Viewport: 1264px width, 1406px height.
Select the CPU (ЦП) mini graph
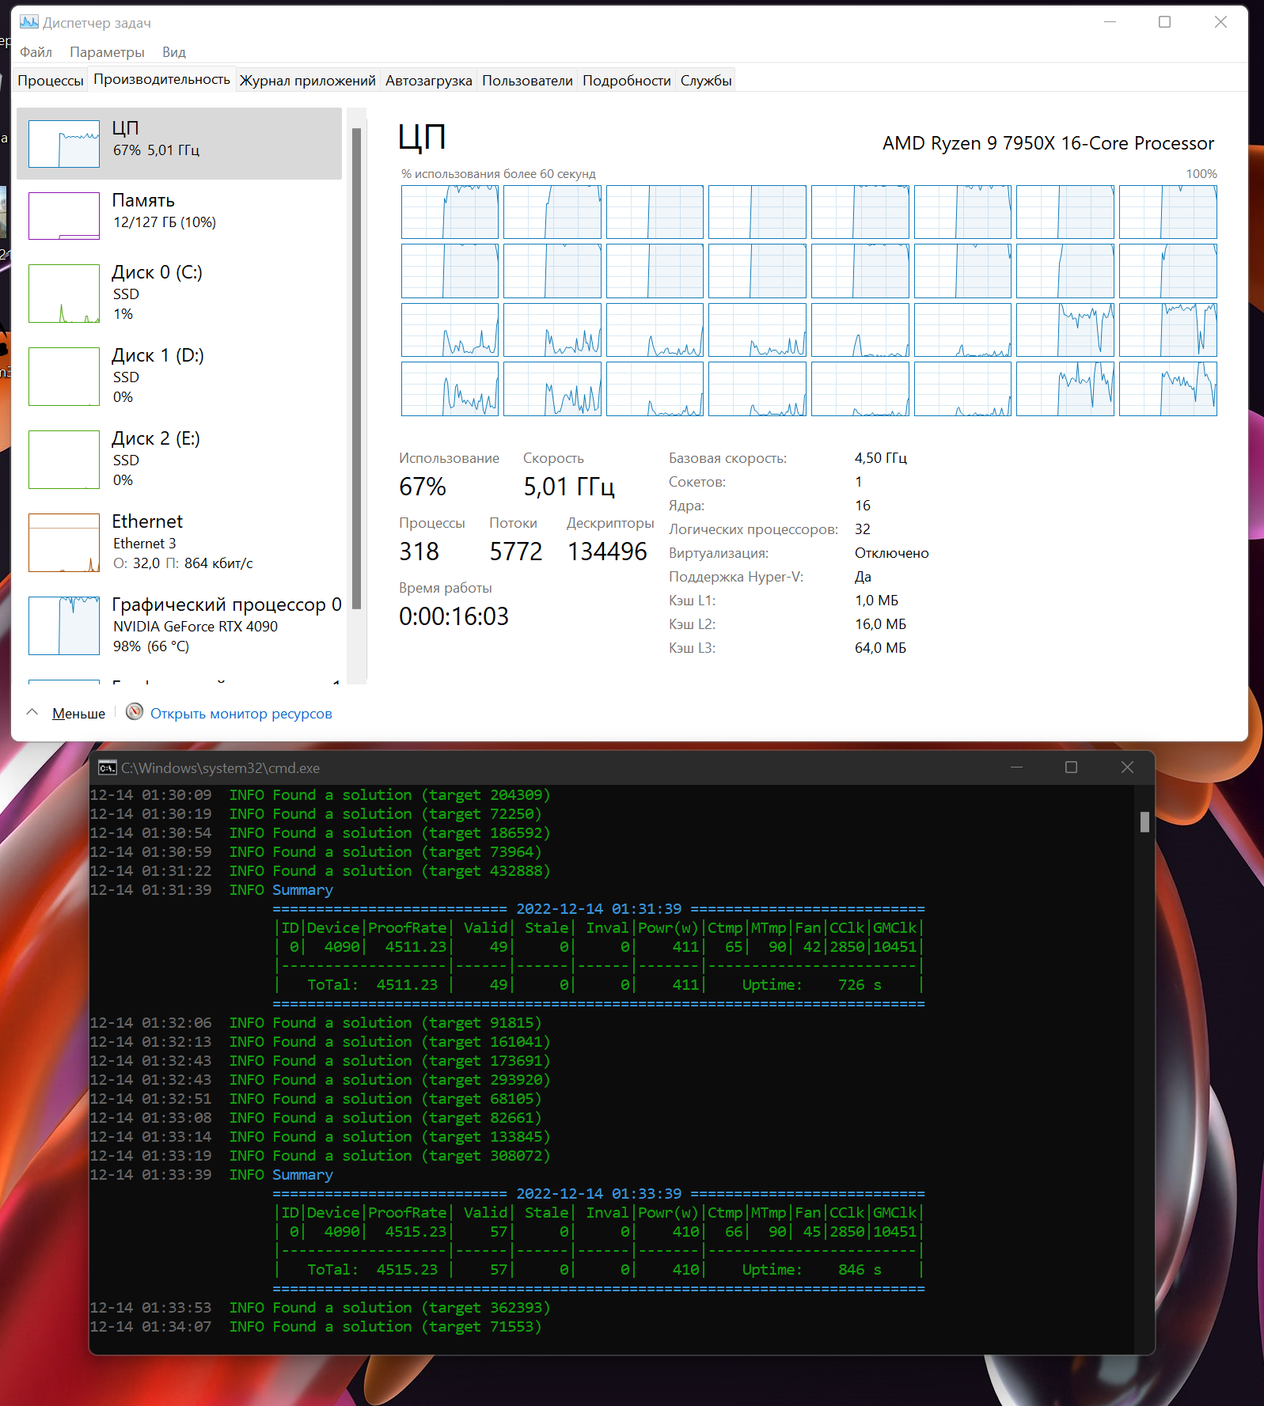[64, 143]
